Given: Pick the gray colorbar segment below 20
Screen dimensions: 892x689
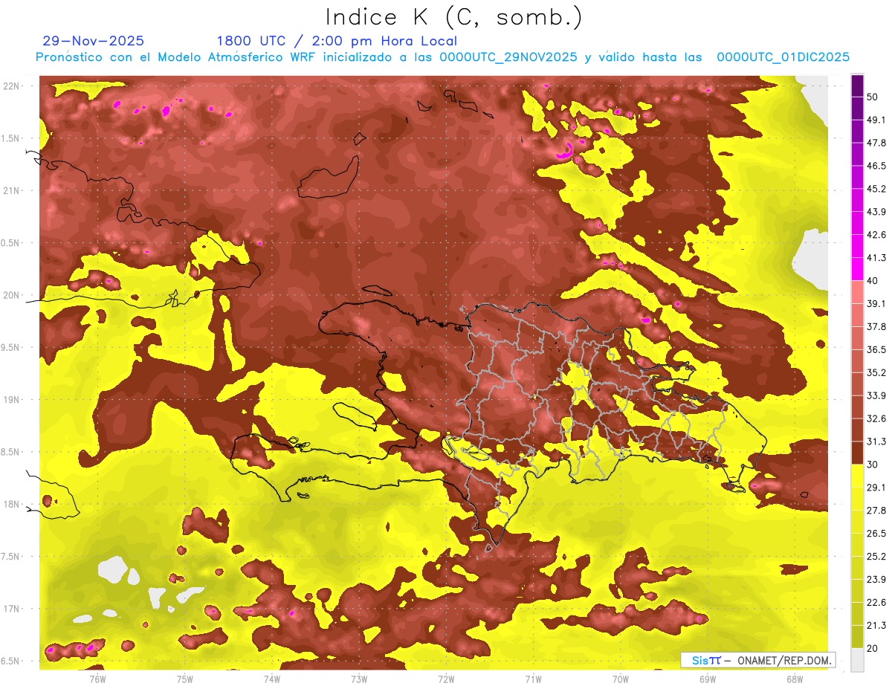Looking at the screenshot, I should coord(857,659).
